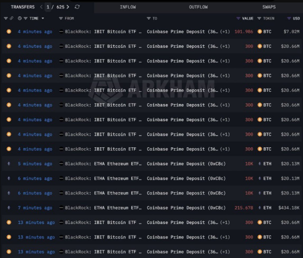Click the 215.678 value cell

pos(244,208)
